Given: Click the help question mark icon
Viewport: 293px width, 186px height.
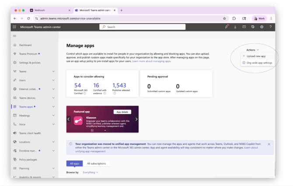Looking at the screenshot, I should (x=270, y=27).
